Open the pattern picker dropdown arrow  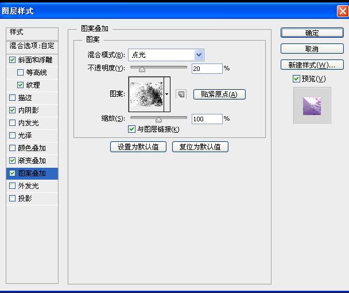click(x=167, y=94)
